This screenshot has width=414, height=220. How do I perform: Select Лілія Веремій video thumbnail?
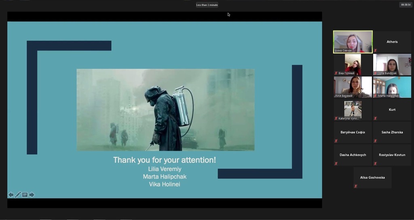click(353, 87)
